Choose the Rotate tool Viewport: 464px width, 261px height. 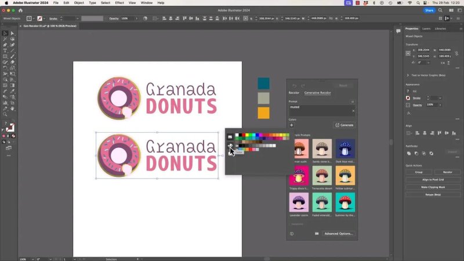pos(5,68)
